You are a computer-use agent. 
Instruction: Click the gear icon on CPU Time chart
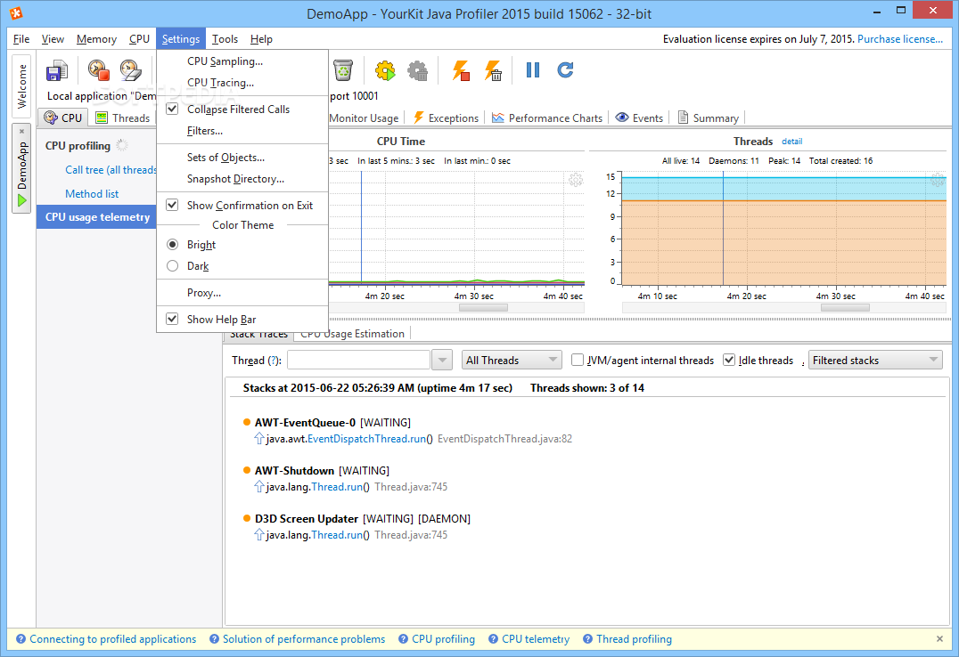coord(576,180)
